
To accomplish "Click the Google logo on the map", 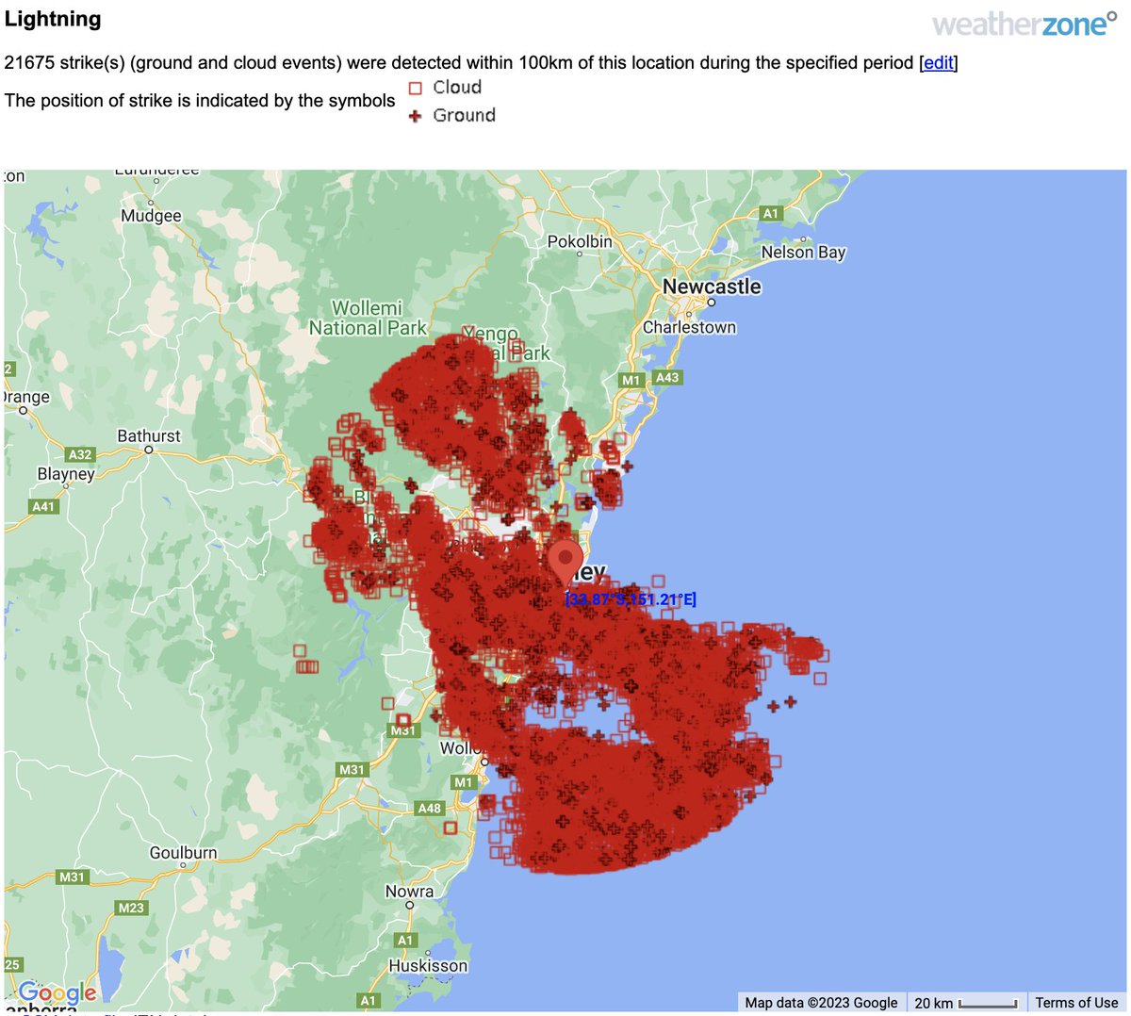I will (58, 991).
